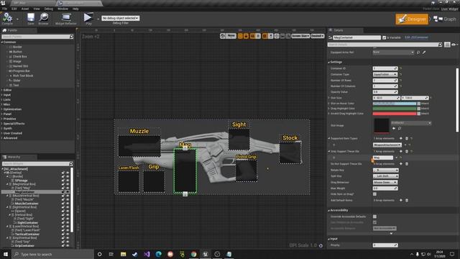This screenshot has width=460, height=259.
Task: Open the Drag Behaviour dropdown
Action: 385,182
